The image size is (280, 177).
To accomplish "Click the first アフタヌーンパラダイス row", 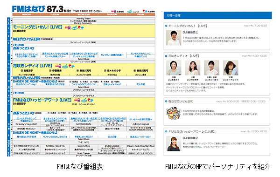I will tap(84, 90).
